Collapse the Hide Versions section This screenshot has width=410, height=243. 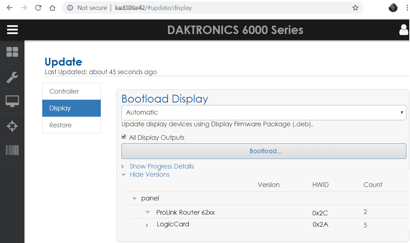tap(149, 175)
